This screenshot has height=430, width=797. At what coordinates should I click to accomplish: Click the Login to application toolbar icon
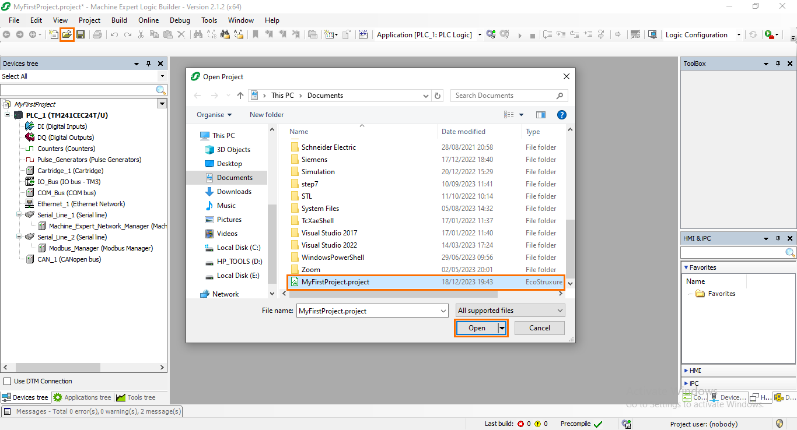(491, 34)
